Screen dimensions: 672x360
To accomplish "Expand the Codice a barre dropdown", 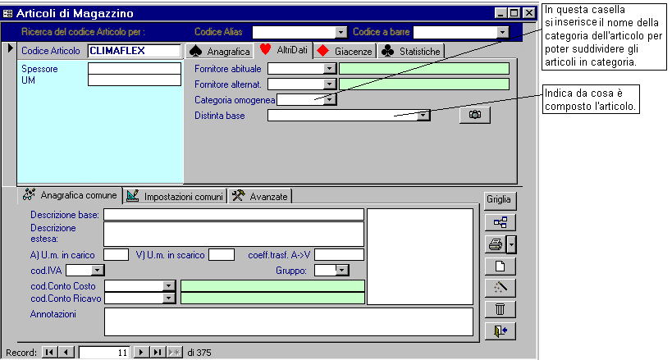I will (502, 32).
